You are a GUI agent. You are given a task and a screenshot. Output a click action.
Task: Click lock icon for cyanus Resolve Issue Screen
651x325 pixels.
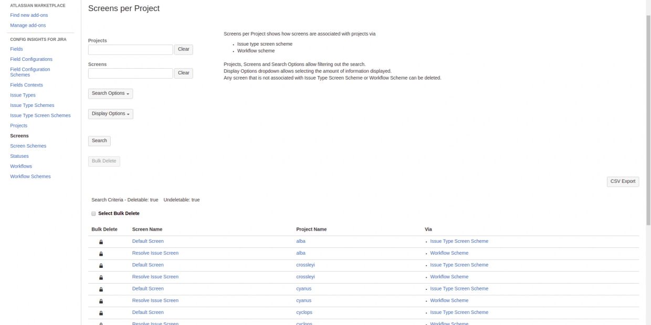point(101,301)
